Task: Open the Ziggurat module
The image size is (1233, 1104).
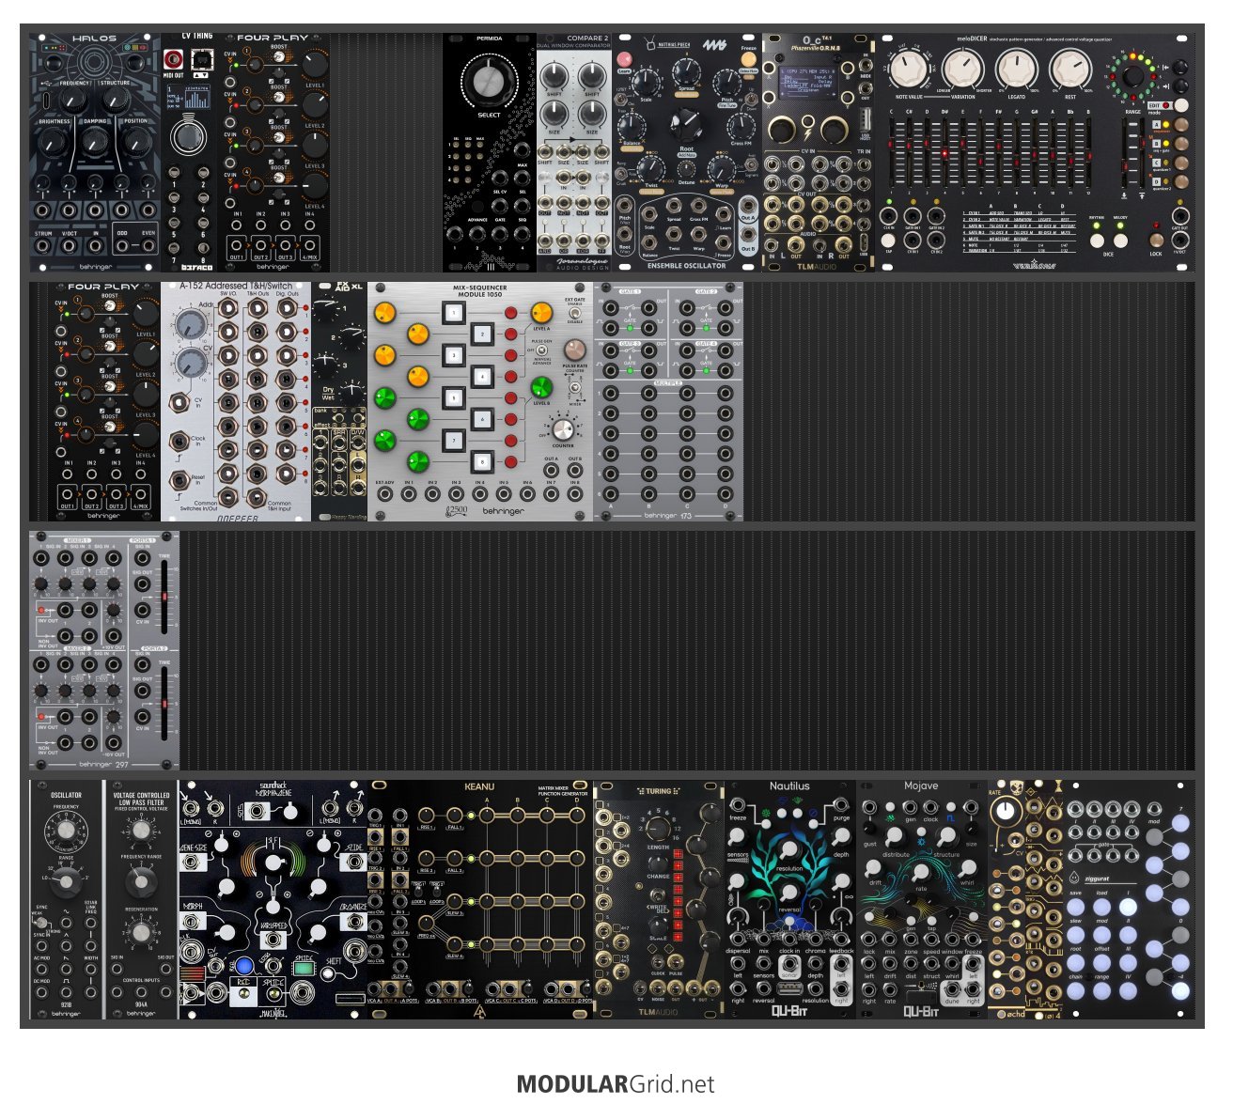Action: [1129, 898]
